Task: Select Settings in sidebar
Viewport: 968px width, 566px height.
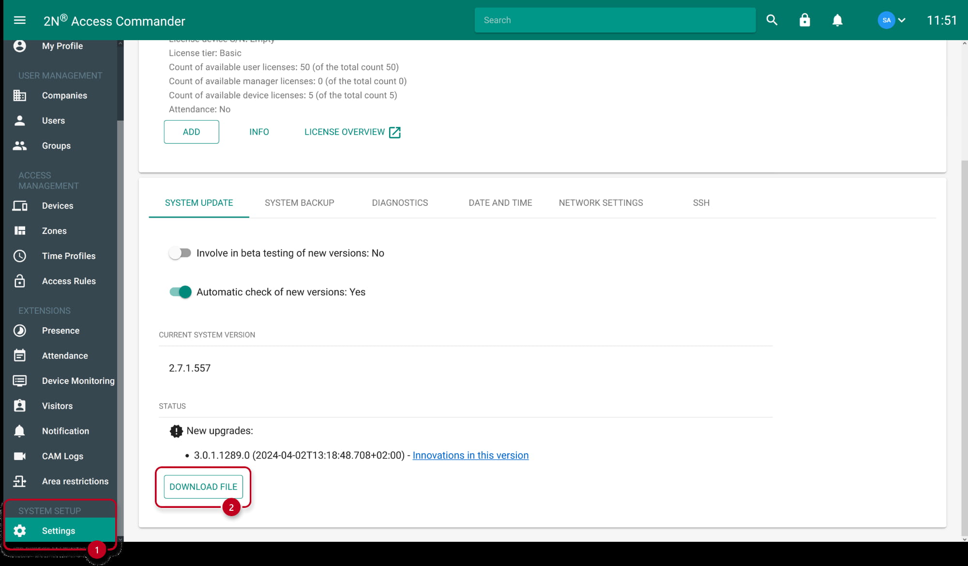Action: point(60,531)
